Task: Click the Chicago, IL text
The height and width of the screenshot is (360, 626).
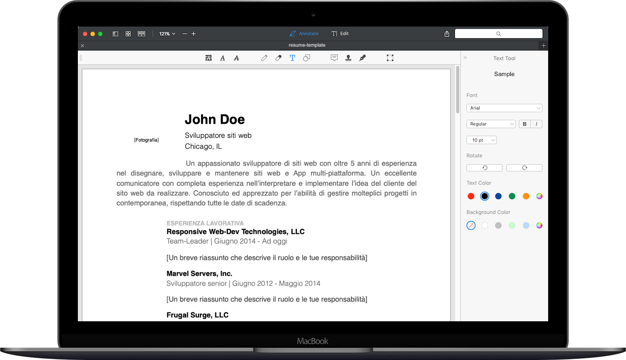Action: (x=203, y=146)
